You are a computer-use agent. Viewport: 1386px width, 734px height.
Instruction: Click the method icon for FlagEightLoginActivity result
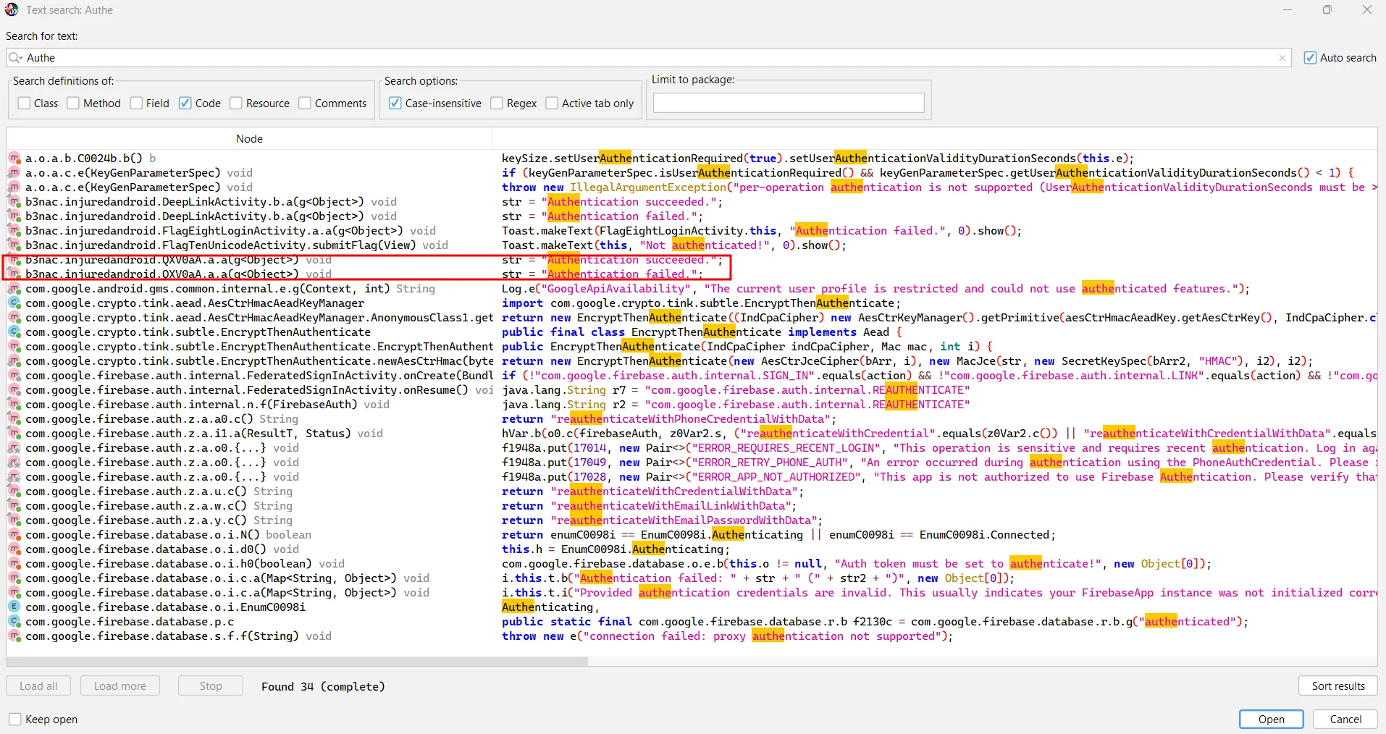pos(14,231)
